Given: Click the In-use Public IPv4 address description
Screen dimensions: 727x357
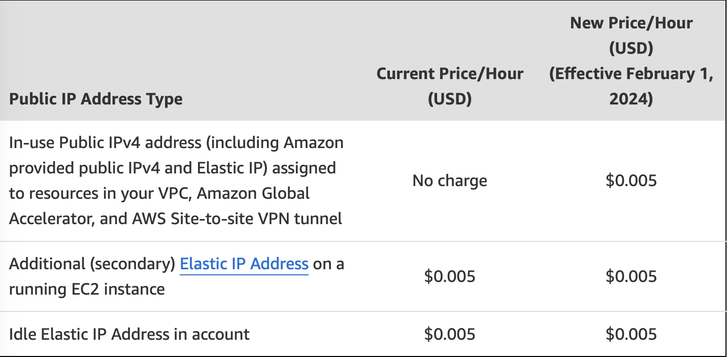Looking at the screenshot, I should click(x=177, y=181).
